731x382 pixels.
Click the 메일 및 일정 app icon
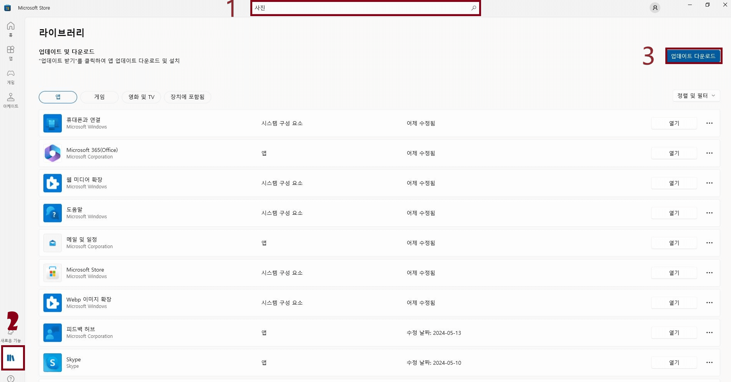(x=53, y=243)
